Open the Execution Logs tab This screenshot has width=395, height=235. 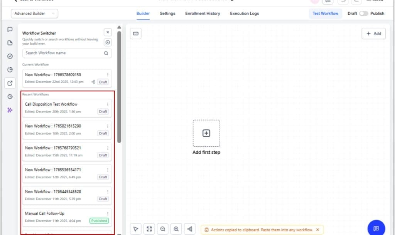[x=244, y=13]
